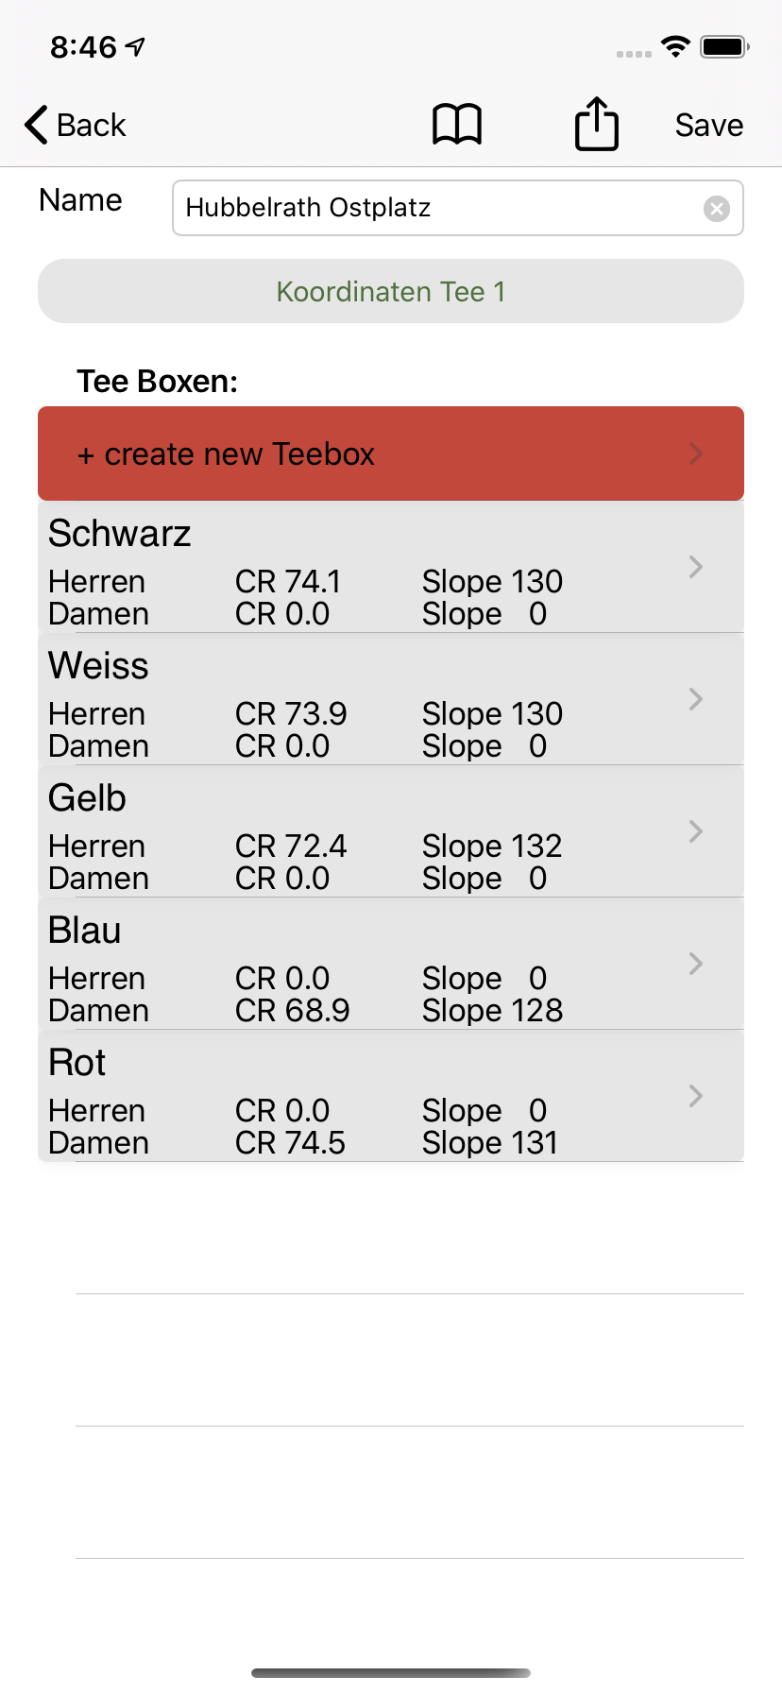Expand the Blau tee box chevron
Image resolution: width=782 pixels, height=1693 pixels.
point(696,964)
